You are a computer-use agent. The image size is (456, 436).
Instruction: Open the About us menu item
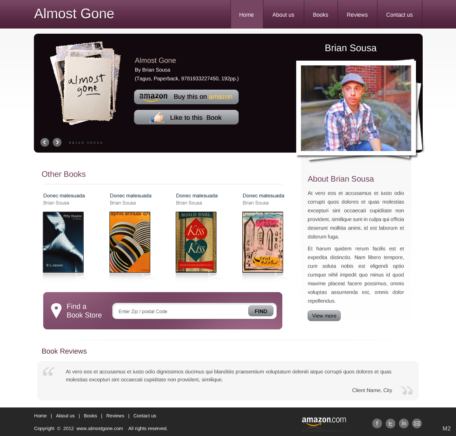point(283,15)
